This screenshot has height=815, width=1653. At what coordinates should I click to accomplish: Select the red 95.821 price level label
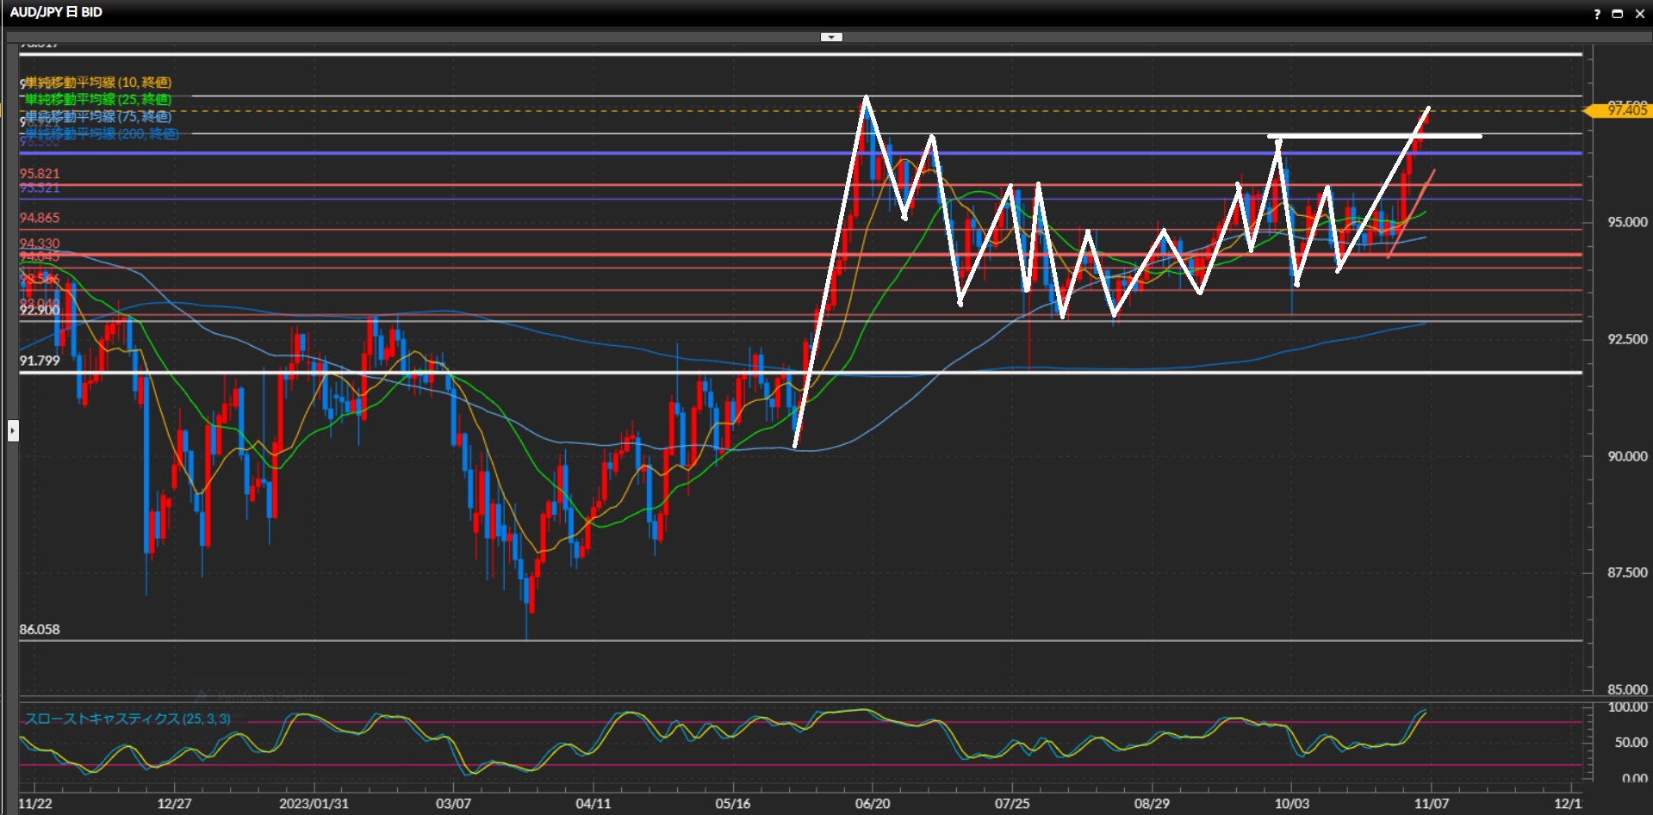tap(40, 174)
